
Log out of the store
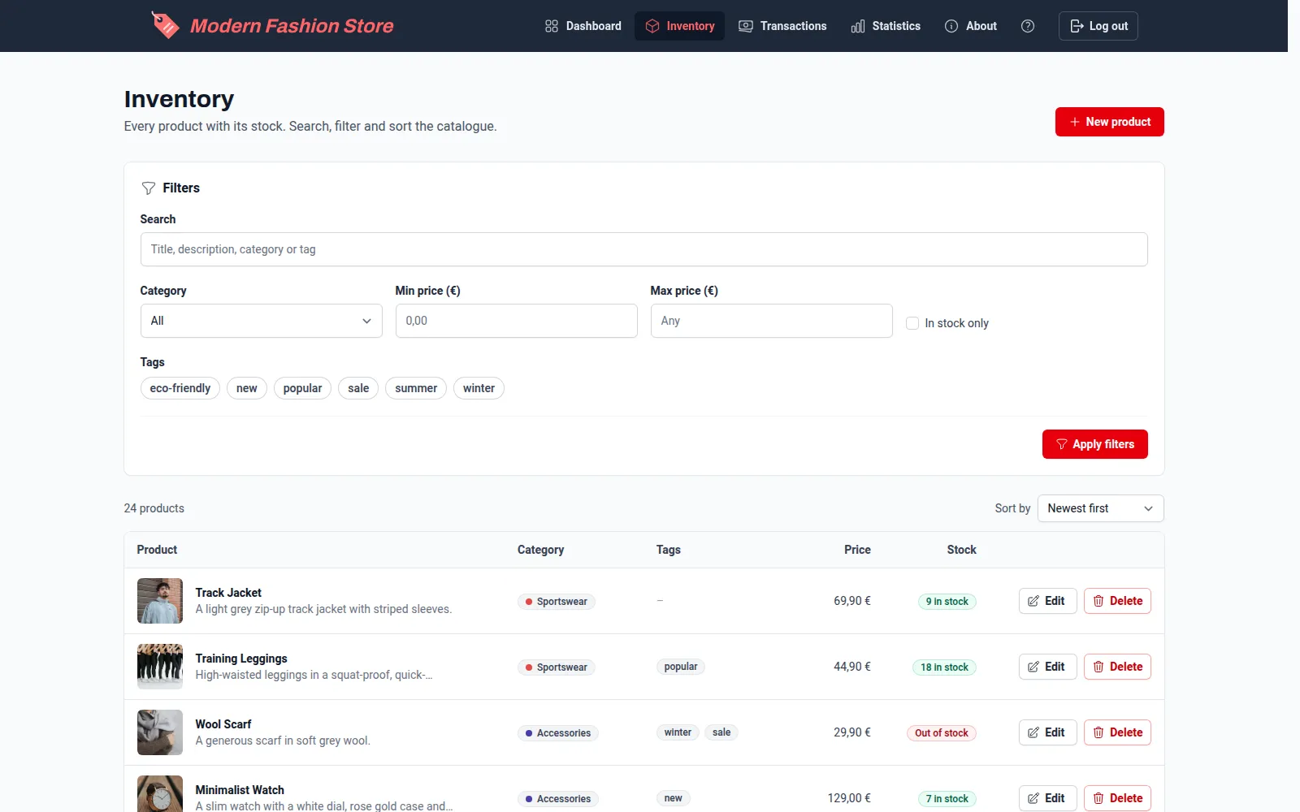pyautogui.click(x=1098, y=26)
